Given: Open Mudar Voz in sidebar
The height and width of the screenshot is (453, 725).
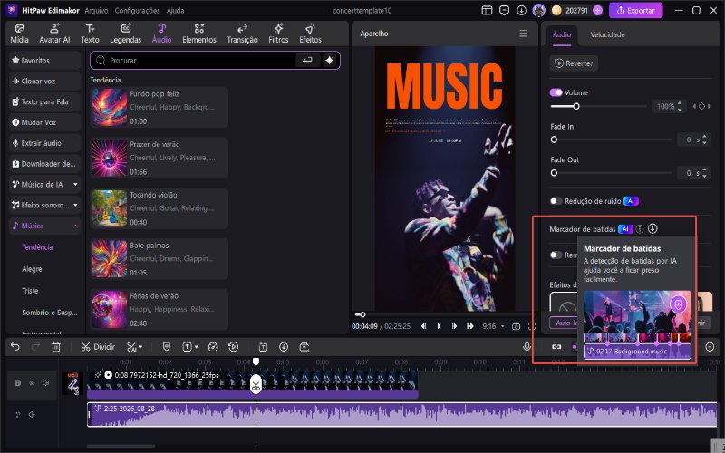Looking at the screenshot, I should (x=44, y=122).
